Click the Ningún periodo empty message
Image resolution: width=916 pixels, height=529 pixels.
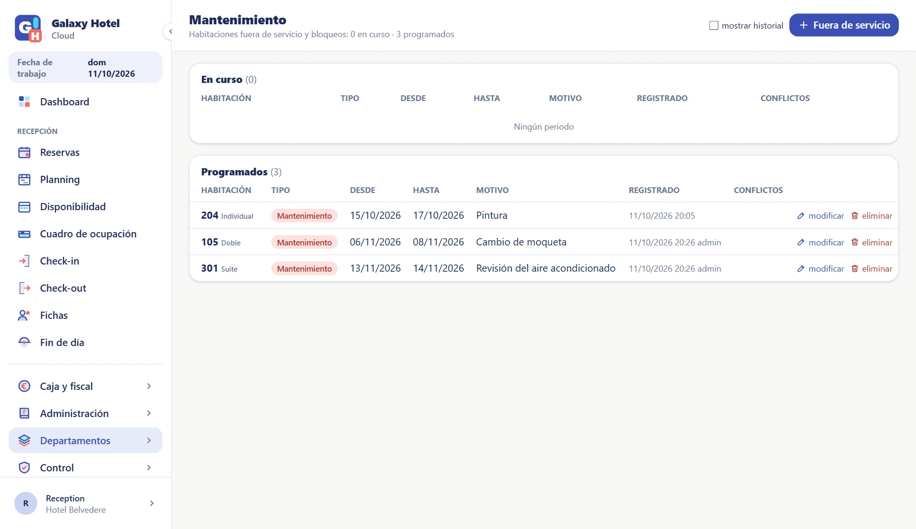[544, 127]
